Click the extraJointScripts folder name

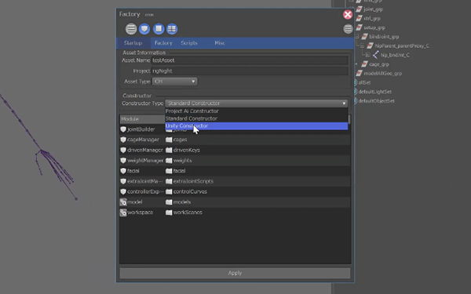pos(193,181)
